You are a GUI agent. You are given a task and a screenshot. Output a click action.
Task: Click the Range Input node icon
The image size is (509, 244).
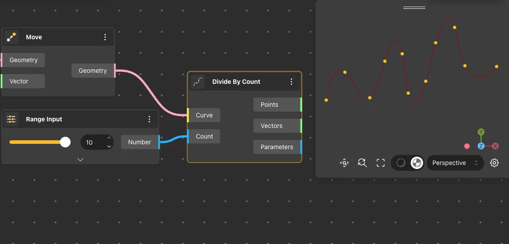tap(12, 119)
